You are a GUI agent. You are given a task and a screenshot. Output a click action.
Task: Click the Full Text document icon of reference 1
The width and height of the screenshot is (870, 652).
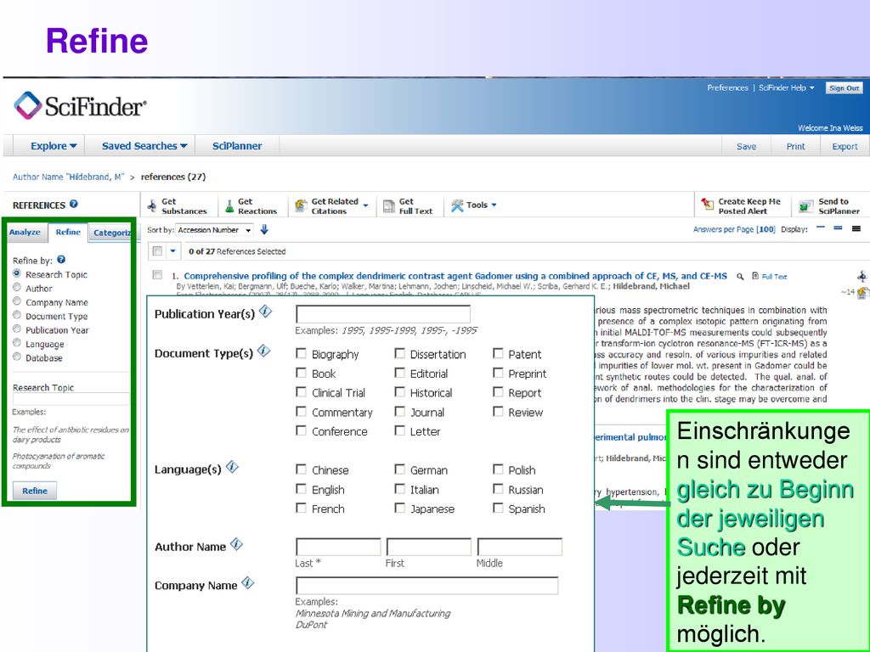[755, 276]
